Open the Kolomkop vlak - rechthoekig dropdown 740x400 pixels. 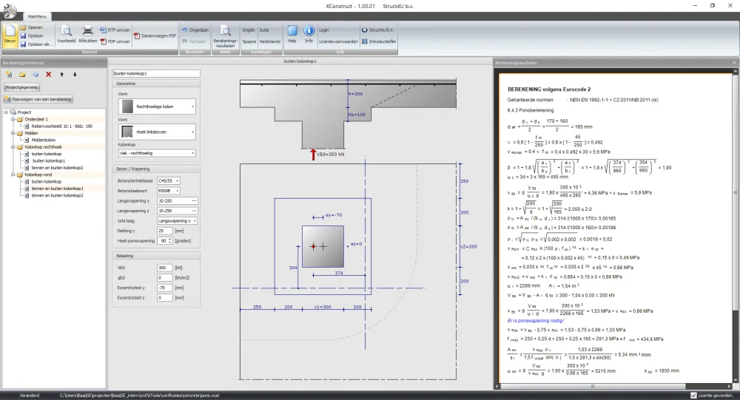pyautogui.click(x=157, y=153)
